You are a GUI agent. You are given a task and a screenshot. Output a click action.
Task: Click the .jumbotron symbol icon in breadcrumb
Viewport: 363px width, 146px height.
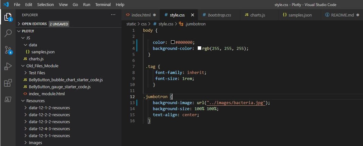pyautogui.click(x=181, y=24)
